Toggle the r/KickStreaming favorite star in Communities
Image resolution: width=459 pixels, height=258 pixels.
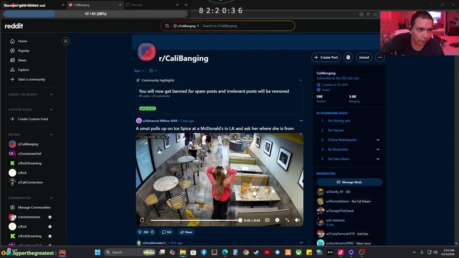50,236
